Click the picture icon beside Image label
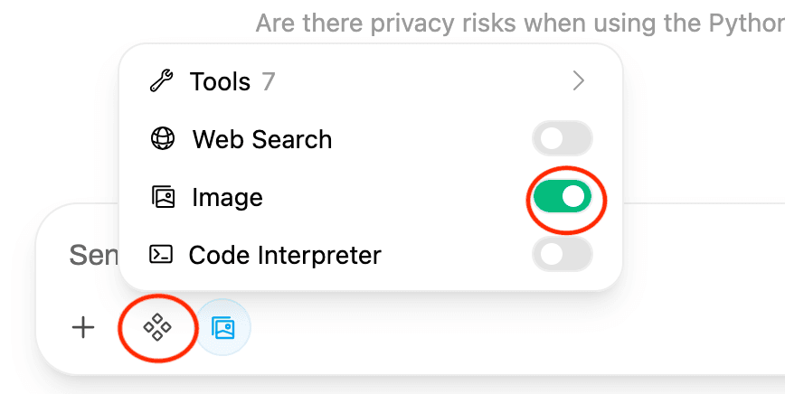This screenshot has height=394, width=785. click(x=162, y=197)
